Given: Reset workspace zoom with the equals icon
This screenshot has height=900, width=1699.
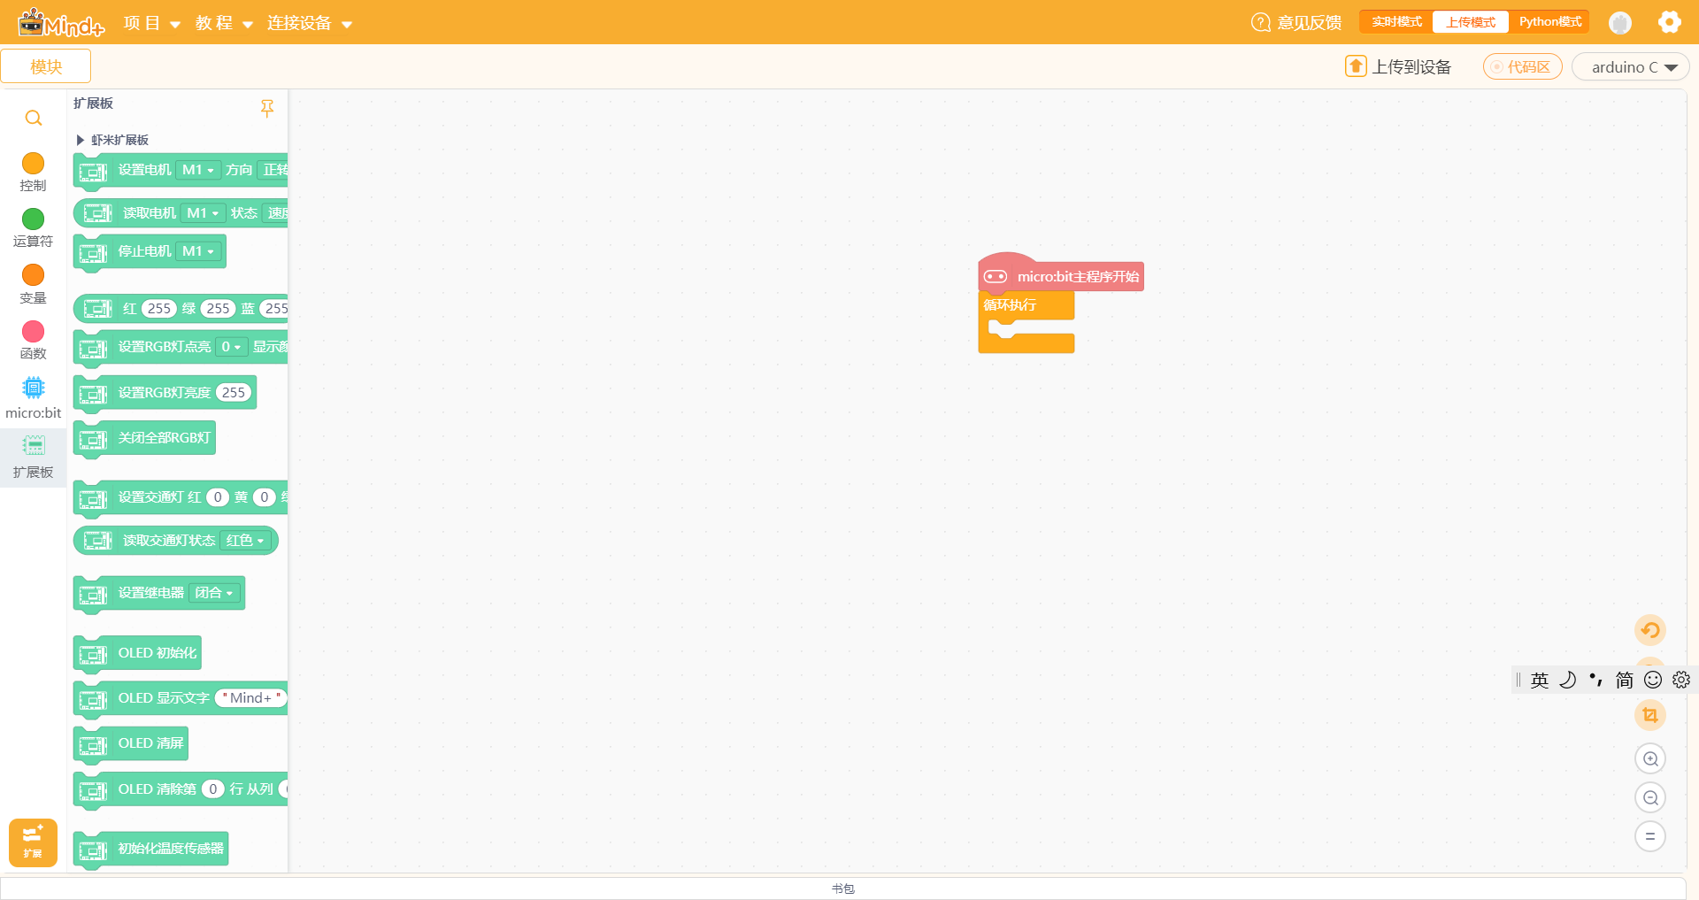Looking at the screenshot, I should [1650, 836].
